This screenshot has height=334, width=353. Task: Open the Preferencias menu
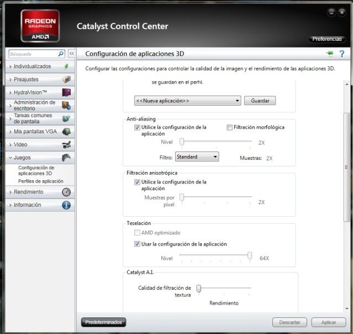(326, 39)
